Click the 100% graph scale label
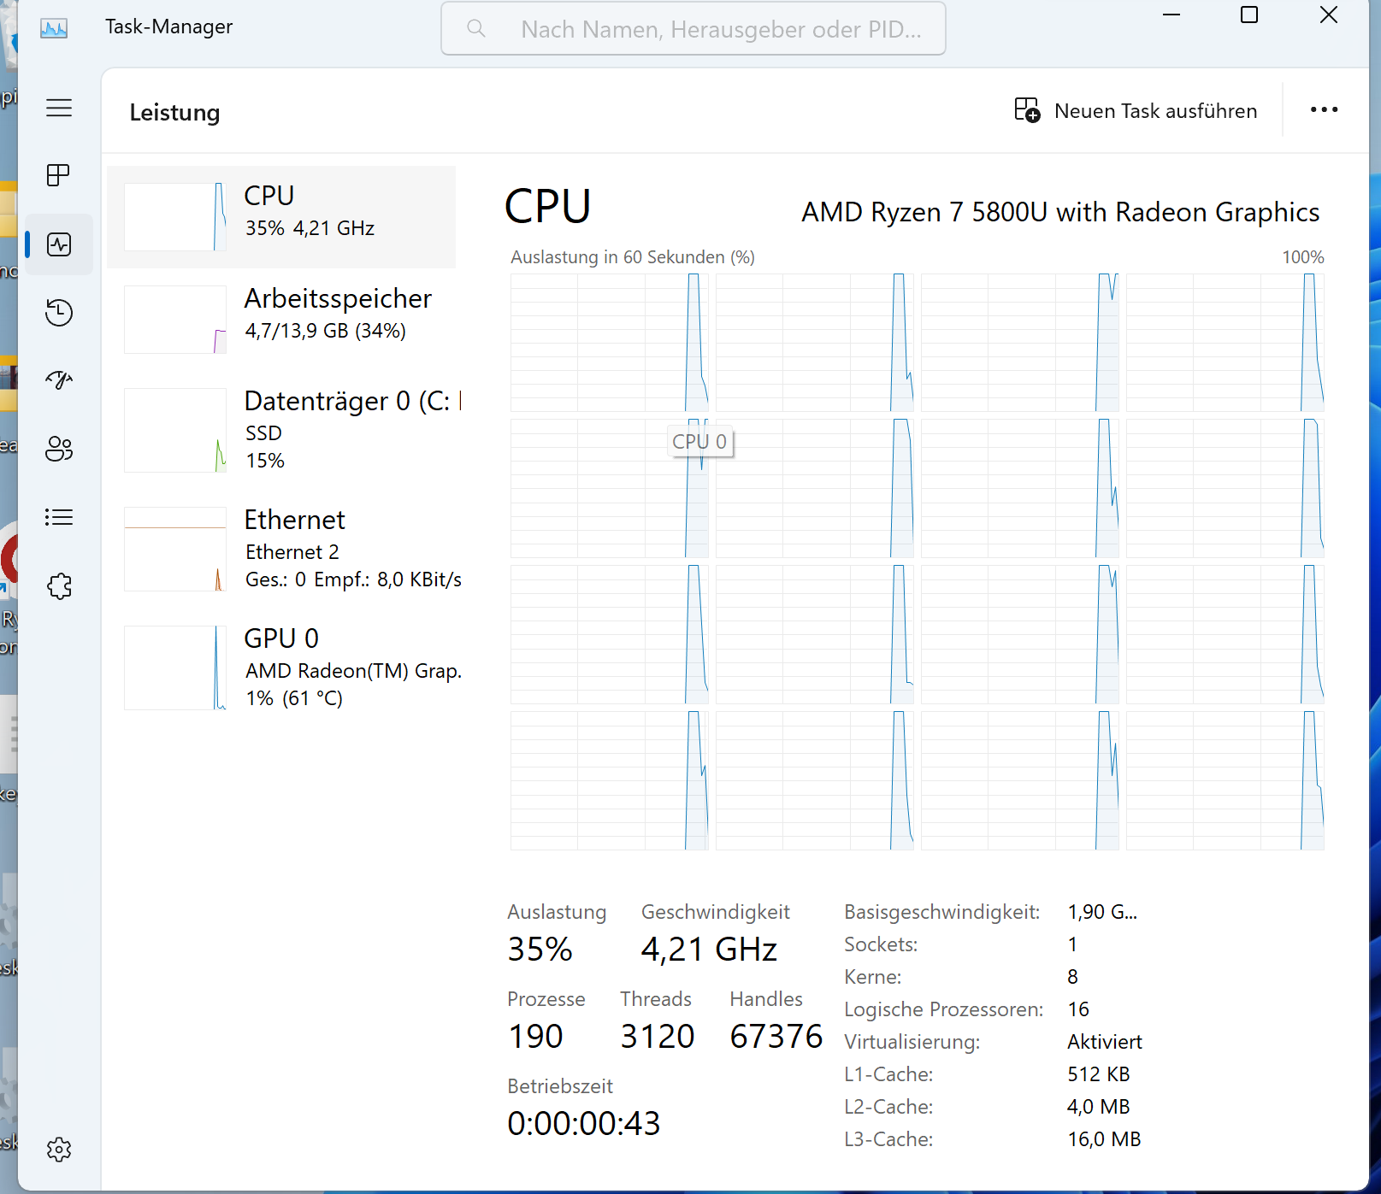The width and height of the screenshot is (1381, 1194). 1303,257
